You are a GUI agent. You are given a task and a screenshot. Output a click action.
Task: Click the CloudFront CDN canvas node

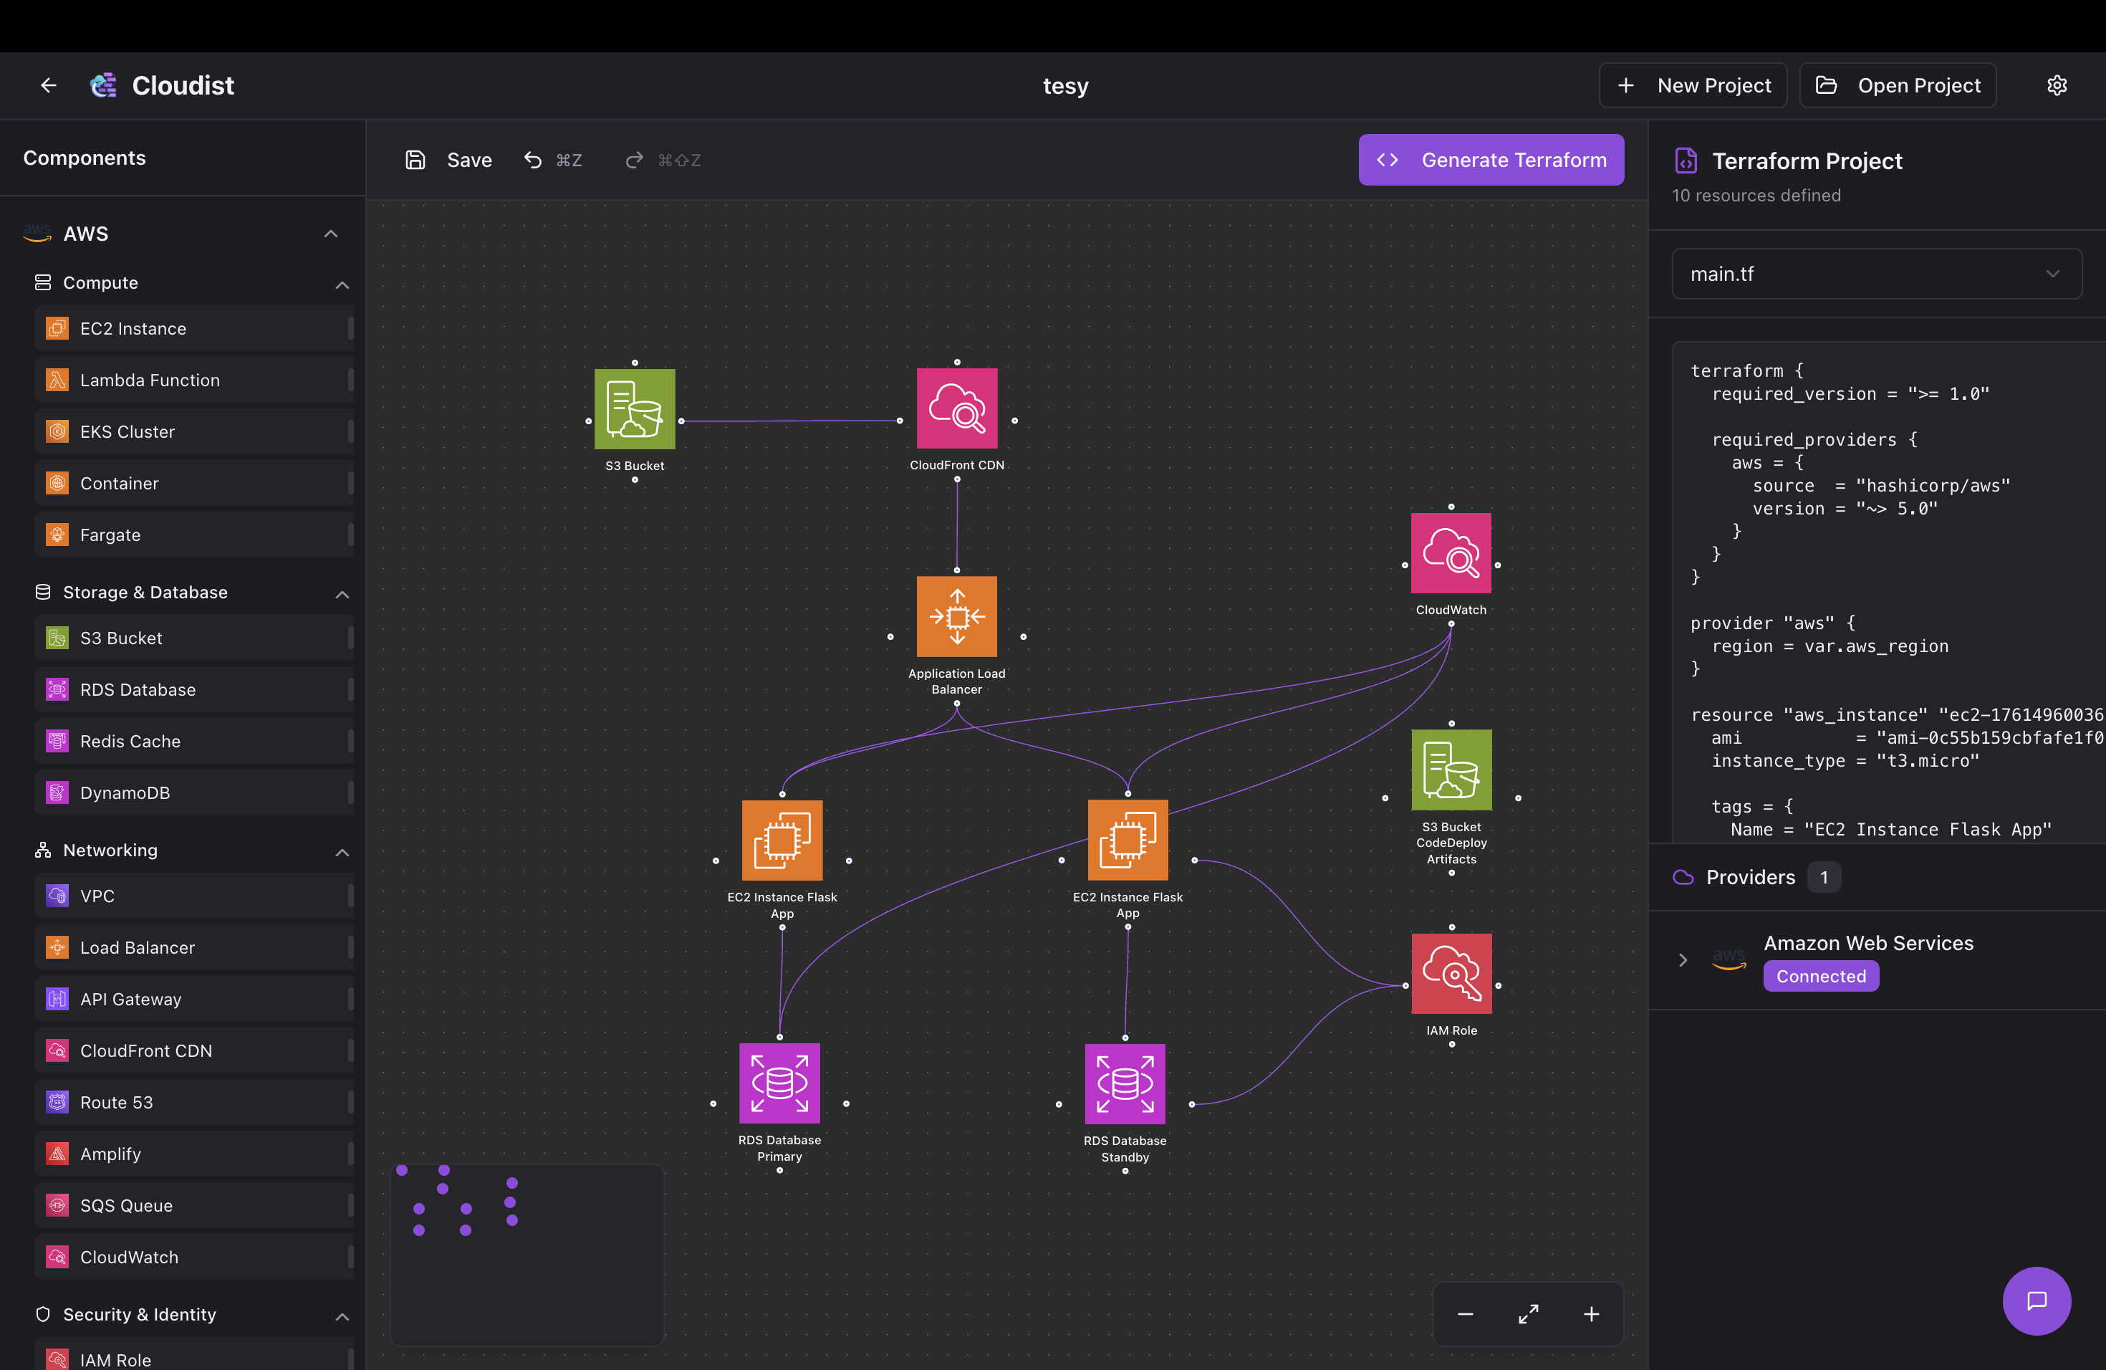click(x=956, y=409)
